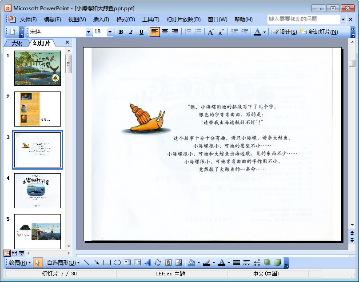Insert picture from file icon
Image resolution: width=359 pixels, height=282 pixels.
click(179, 262)
